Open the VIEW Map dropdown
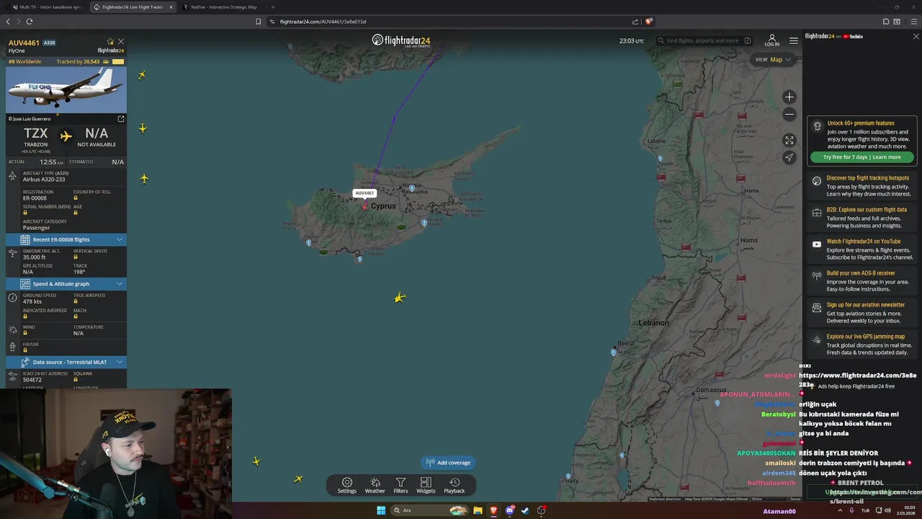 [773, 59]
